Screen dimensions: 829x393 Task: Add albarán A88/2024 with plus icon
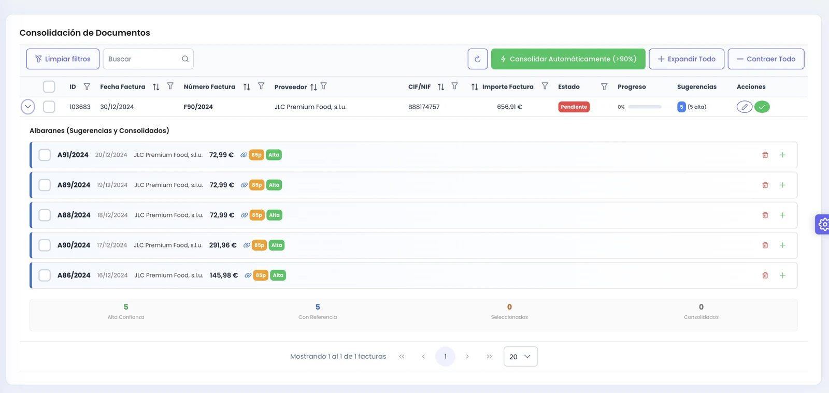783,215
